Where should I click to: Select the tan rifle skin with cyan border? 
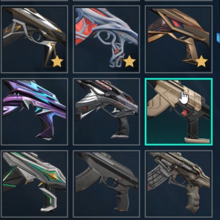179,112
